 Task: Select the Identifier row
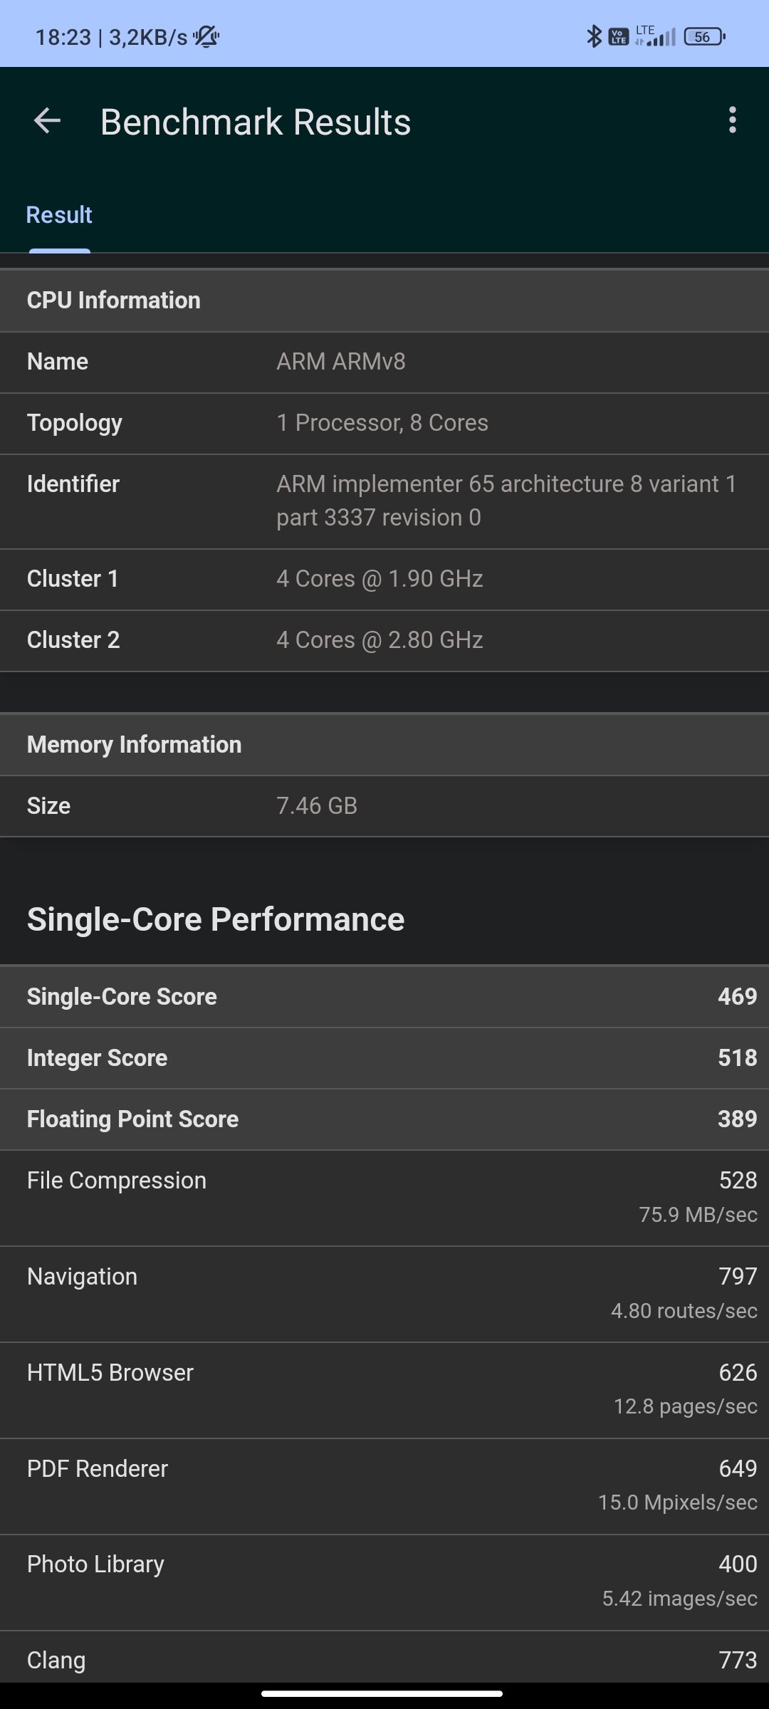[x=384, y=501]
